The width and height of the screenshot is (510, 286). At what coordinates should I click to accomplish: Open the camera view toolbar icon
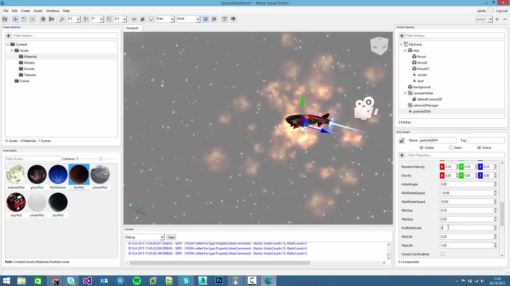[x=143, y=19]
